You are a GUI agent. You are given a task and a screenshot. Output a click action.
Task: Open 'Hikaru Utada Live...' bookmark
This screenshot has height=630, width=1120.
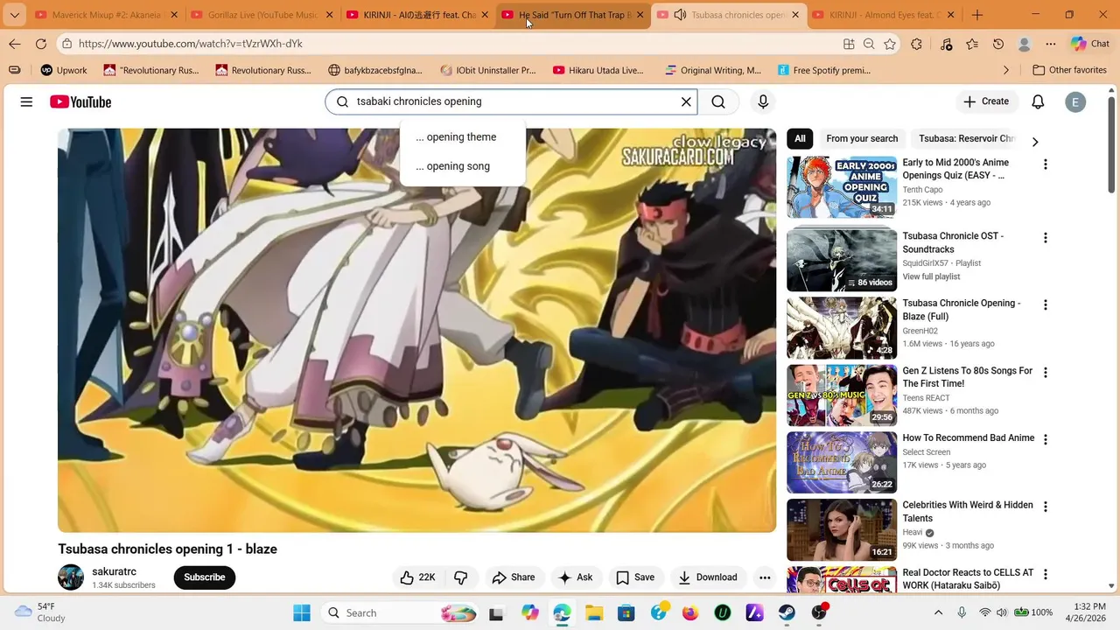598,70
